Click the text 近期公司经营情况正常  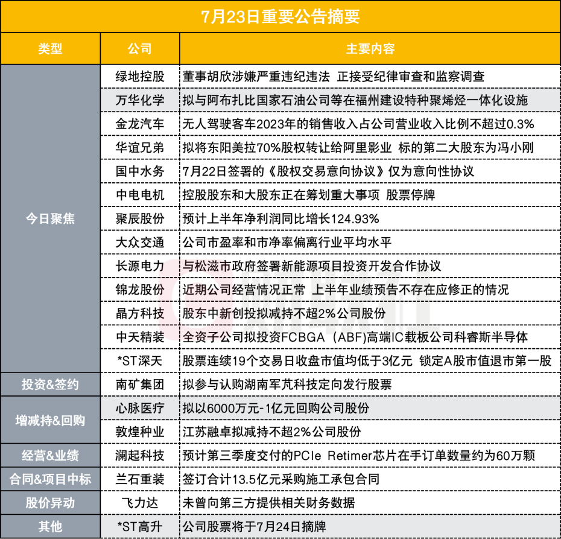click(244, 290)
